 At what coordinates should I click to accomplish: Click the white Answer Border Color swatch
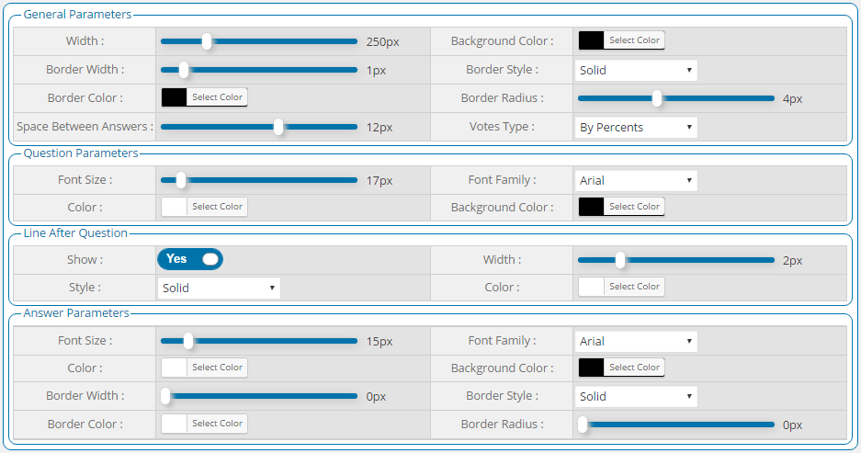174,424
